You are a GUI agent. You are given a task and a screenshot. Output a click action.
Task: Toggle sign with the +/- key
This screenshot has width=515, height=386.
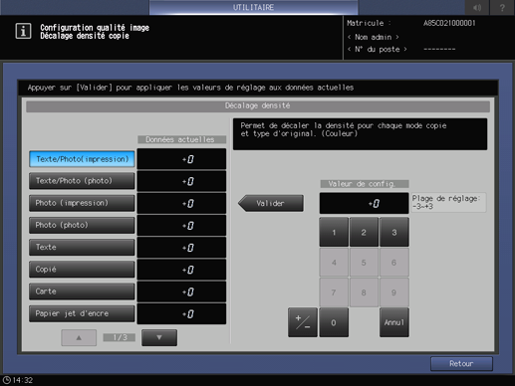click(303, 322)
